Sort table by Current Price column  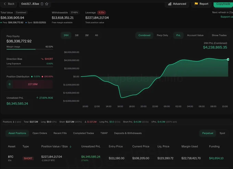click(x=141, y=146)
